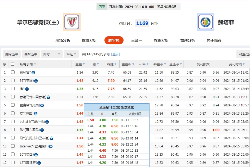The height and width of the screenshot is (167, 250).
Task: Click the globe icon beside 香港马*(中国香港)
Action: click(x=49, y=97)
